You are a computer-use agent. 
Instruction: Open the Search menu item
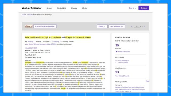pos(49,8)
